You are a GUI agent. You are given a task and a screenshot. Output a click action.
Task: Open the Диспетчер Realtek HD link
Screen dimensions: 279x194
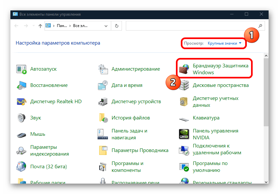coord(56,102)
